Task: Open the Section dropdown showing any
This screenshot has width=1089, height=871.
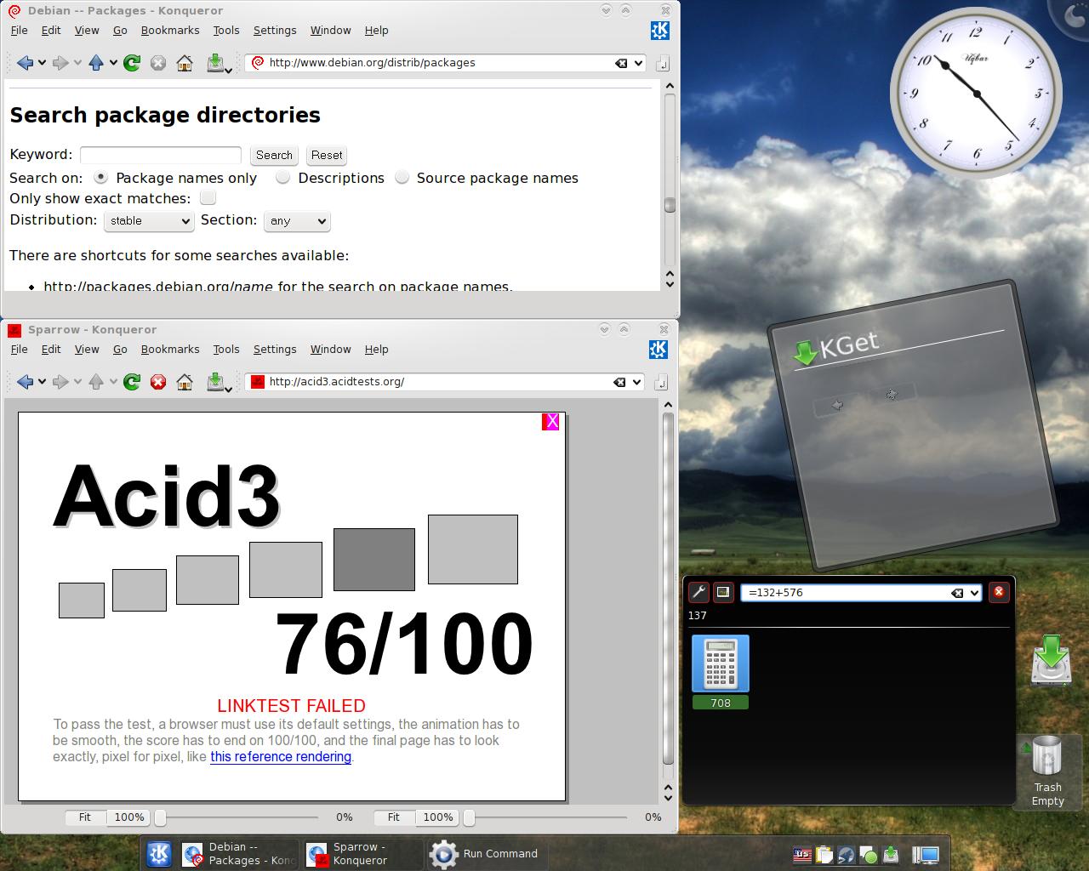Action: [297, 221]
